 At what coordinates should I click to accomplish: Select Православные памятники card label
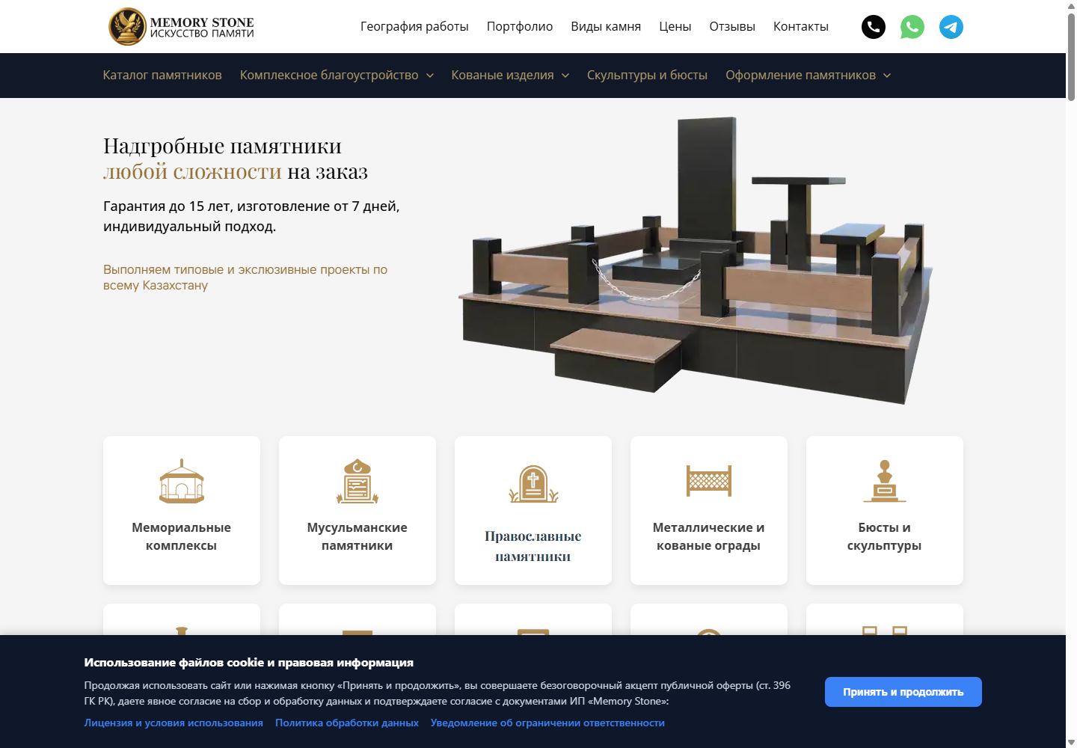pos(533,546)
